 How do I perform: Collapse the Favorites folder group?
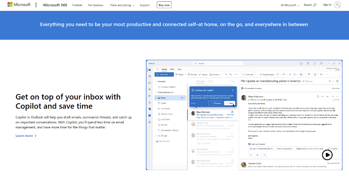point(156,82)
